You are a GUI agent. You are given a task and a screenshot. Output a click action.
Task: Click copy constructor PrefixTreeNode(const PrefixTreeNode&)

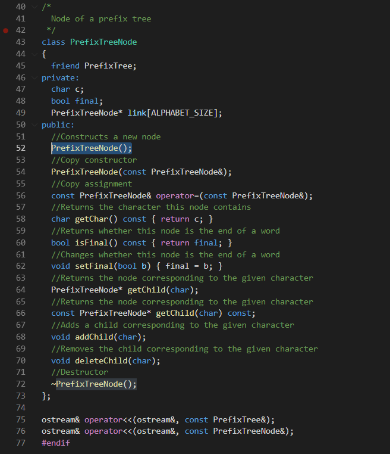click(141, 172)
